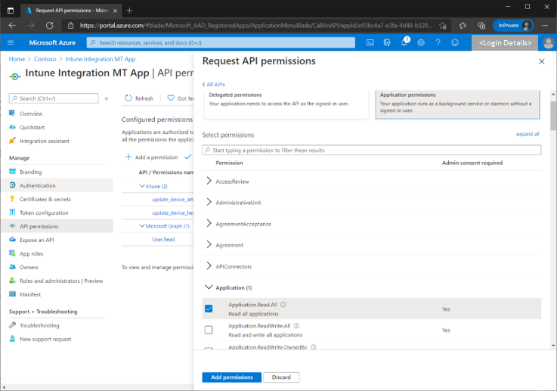Open Azure Cloud Shell icon in header
This screenshot has height=391, width=557.
coord(370,42)
